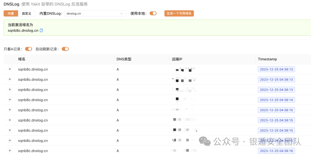Click the domain name in the first row
This screenshot has height=154, width=311.
(x=33, y=69)
